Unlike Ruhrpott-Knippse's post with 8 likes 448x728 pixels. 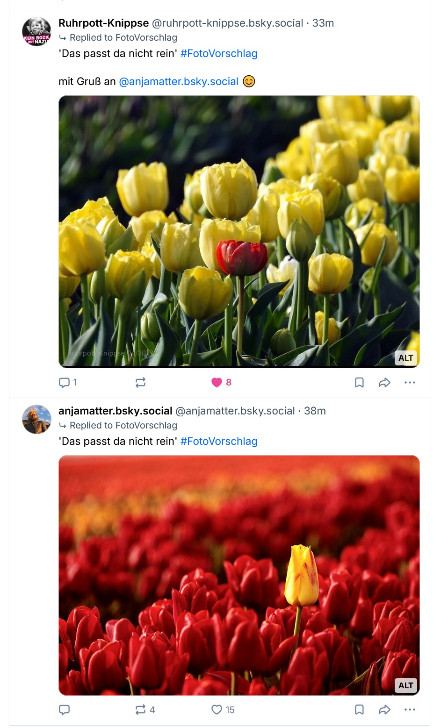217,383
